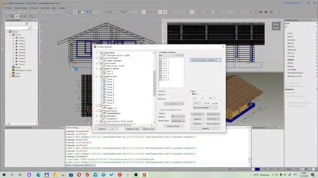The height and width of the screenshot is (178, 318).
Task: Open the Формат paper size dropdown
Action: tap(178, 117)
